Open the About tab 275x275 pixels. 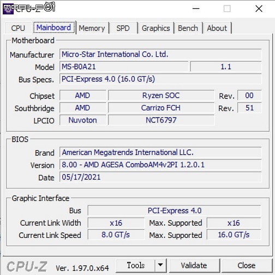coord(217,28)
